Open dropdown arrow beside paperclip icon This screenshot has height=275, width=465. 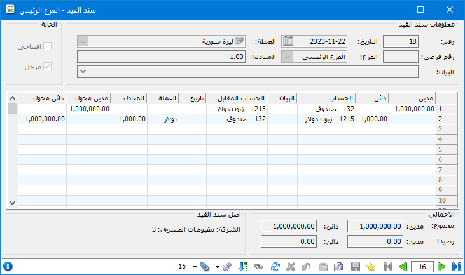[195, 267]
